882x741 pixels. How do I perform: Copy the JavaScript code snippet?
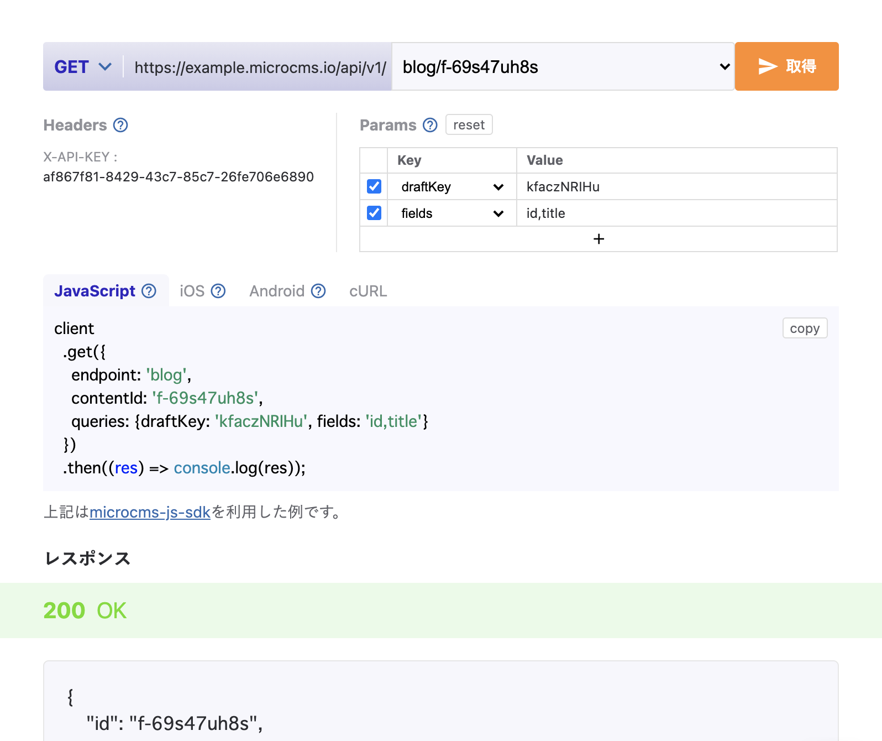coord(805,328)
